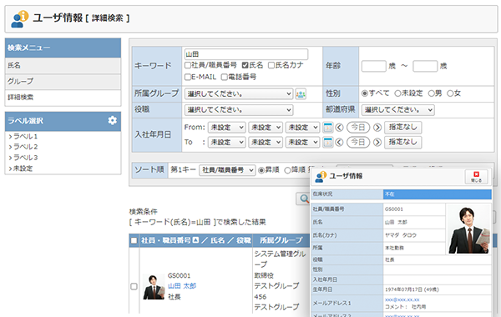The image size is (501, 317).
Task: Open 第1キー sort key dropdown
Action: tap(227, 170)
